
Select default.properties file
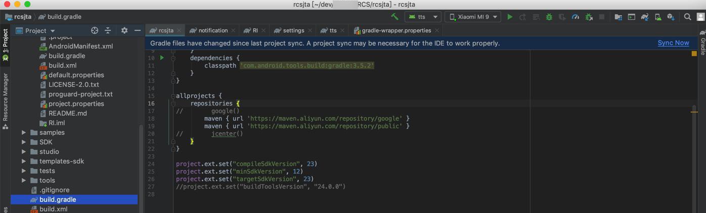(72, 75)
